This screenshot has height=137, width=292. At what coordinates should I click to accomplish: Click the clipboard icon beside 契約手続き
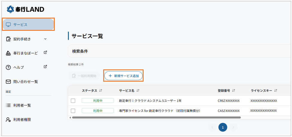point(8,39)
